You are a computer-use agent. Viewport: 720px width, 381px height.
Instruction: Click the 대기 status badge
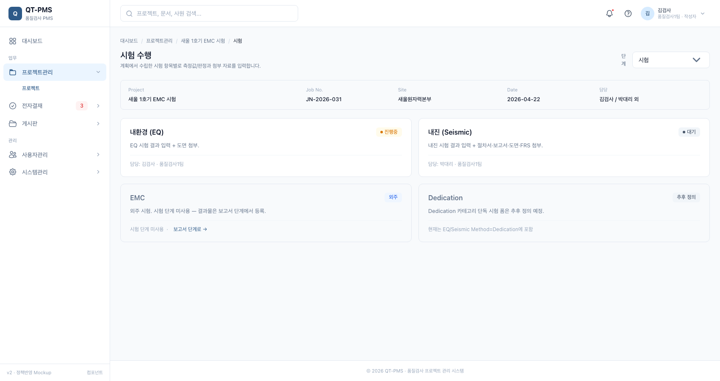689,132
